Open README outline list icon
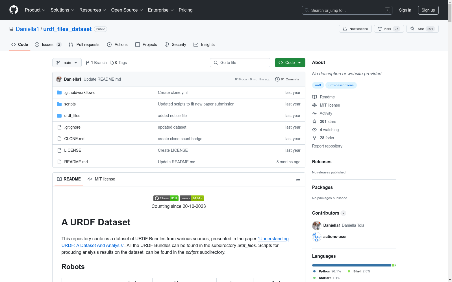Image resolution: width=452 pixels, height=282 pixels. pyautogui.click(x=298, y=179)
